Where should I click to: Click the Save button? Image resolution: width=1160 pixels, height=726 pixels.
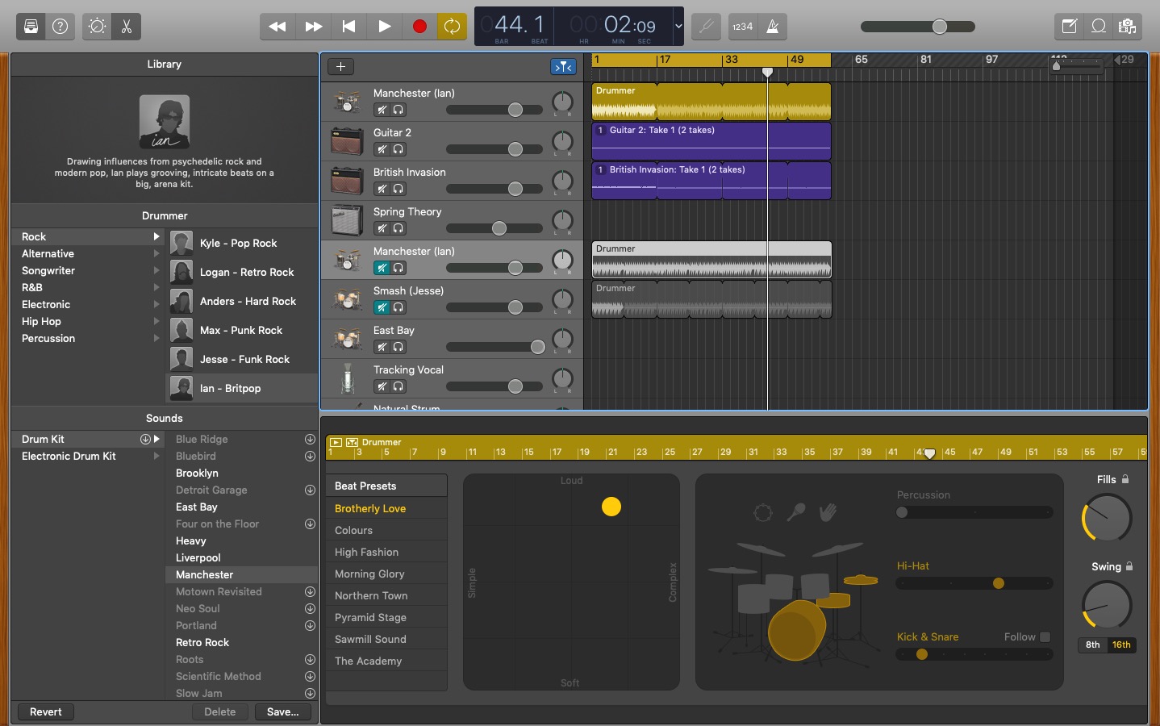(282, 711)
